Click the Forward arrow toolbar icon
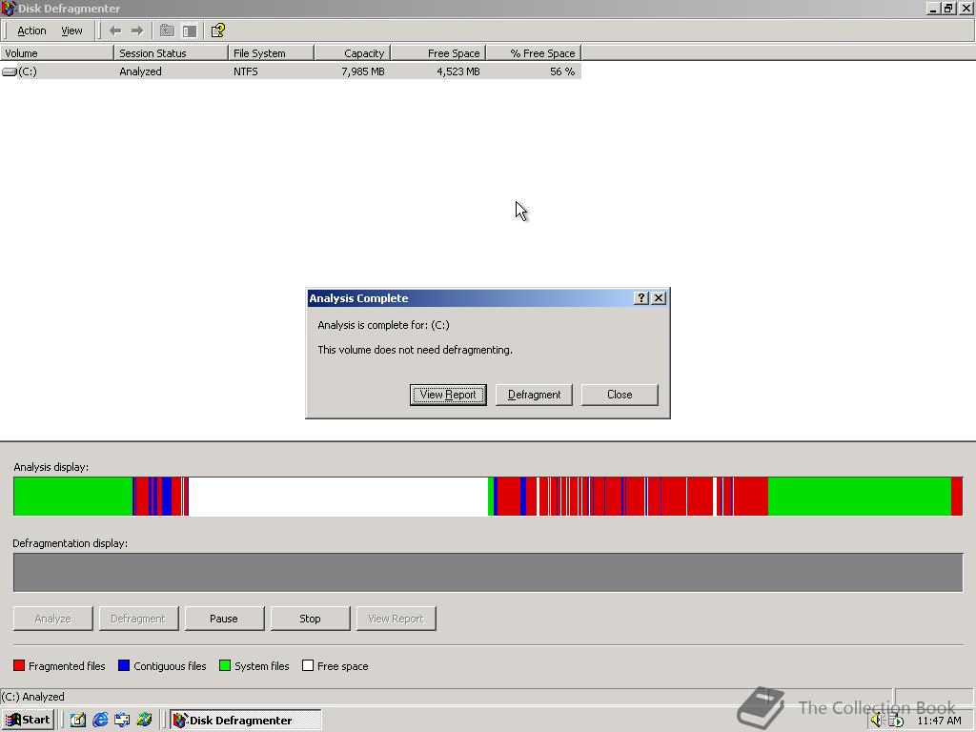Screen dimensions: 976x732 pos(137,30)
